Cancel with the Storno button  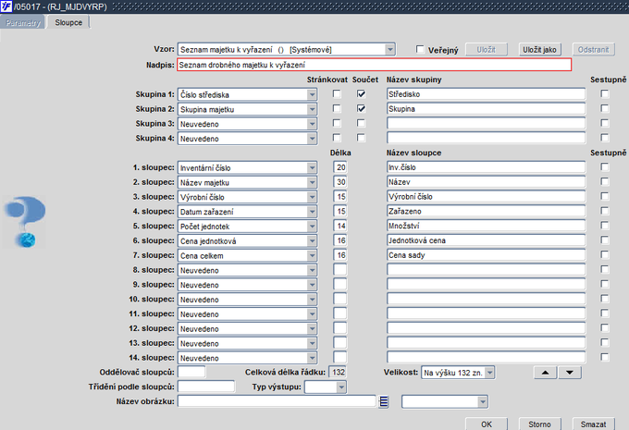[x=539, y=424]
